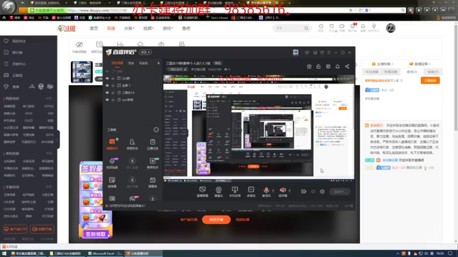Click the orange button in the fan ranking panel

coord(431,81)
